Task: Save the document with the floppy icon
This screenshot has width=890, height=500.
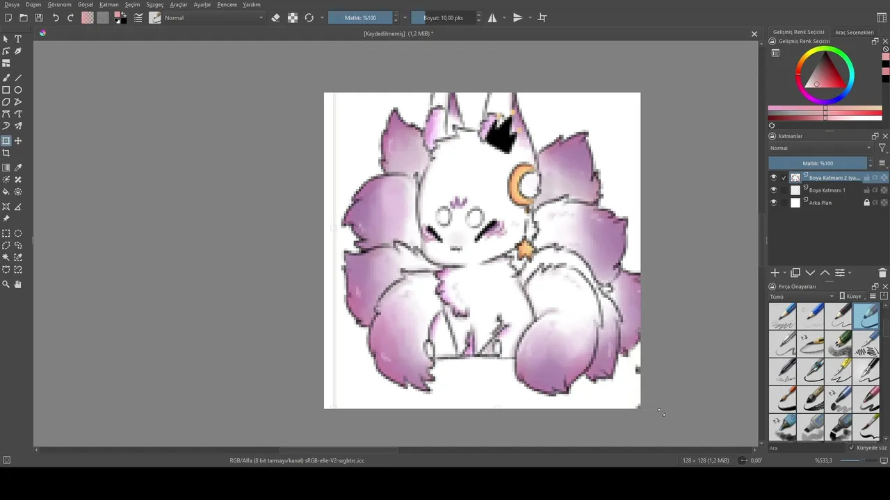Action: coord(39,18)
